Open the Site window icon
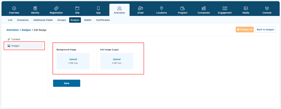281x109 pixels. pyautogui.click(x=77, y=8)
